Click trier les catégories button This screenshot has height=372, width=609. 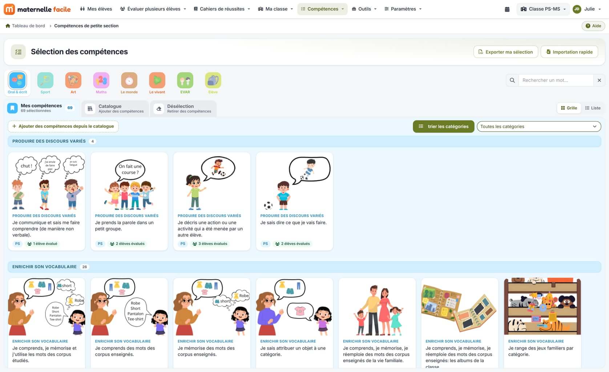point(443,127)
